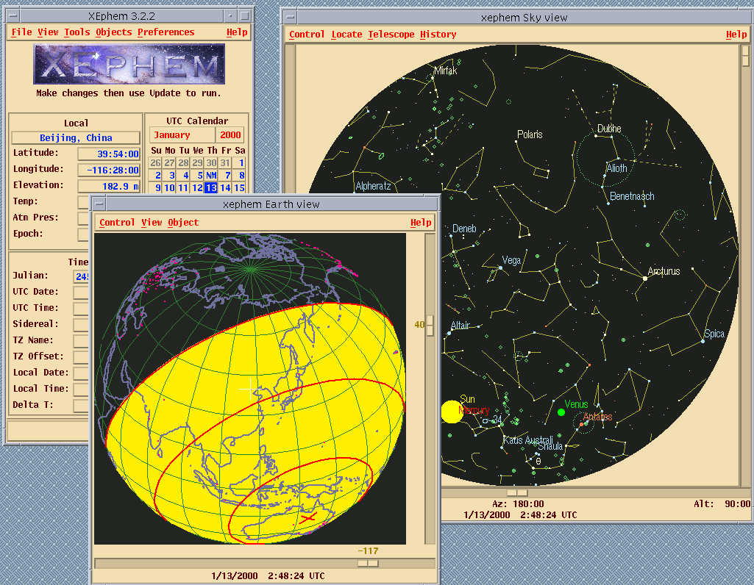
Task: Open the Sky view Control menu
Action: (307, 35)
